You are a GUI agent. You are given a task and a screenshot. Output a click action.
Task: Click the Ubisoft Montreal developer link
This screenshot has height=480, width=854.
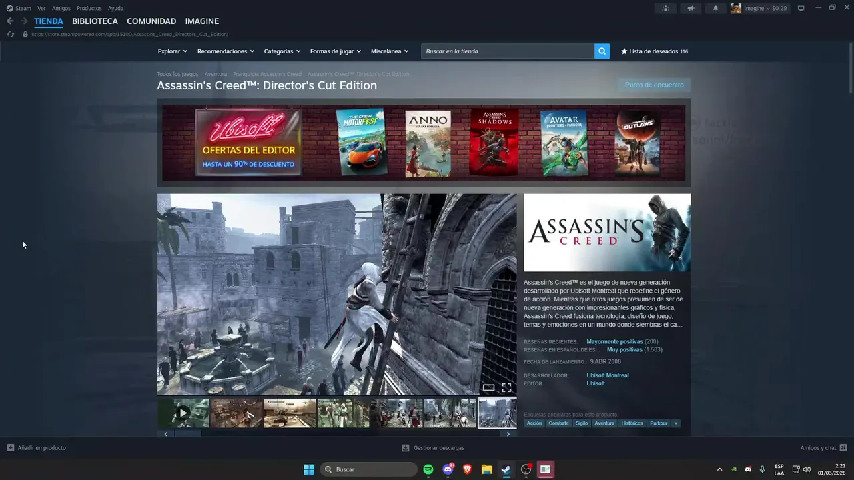pos(608,375)
